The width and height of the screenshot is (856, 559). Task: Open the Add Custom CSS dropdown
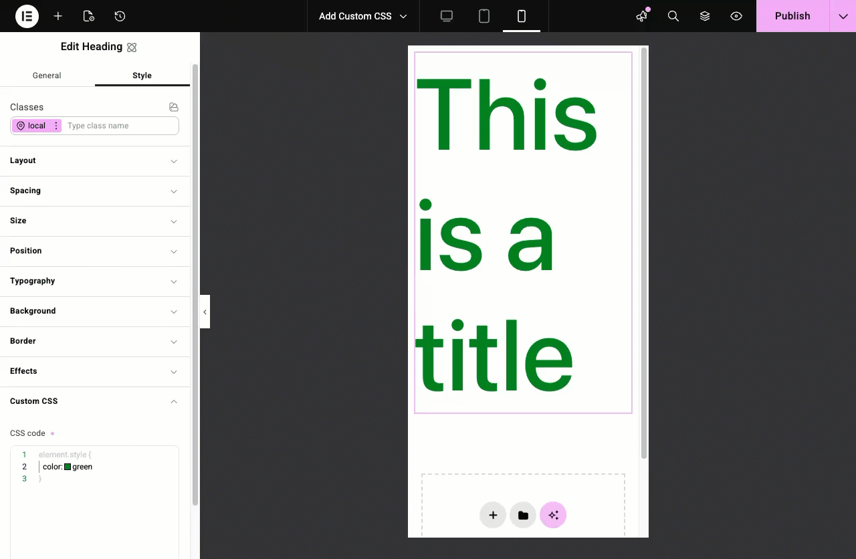(x=362, y=16)
